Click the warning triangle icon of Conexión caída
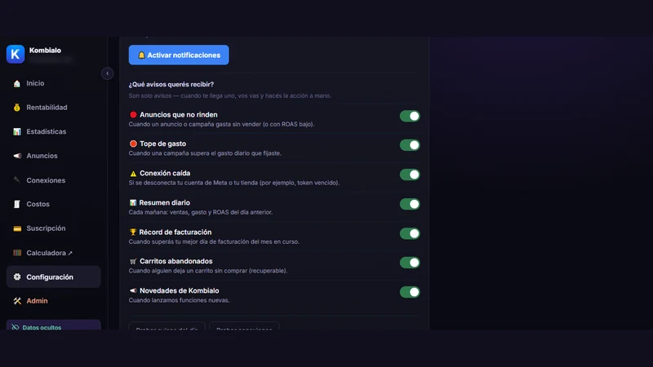 133,174
